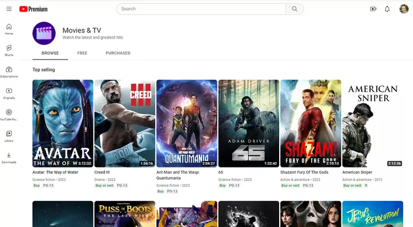Screen dimensions: 413x227
Task: Open the Create video icon
Action: coord(373,9)
